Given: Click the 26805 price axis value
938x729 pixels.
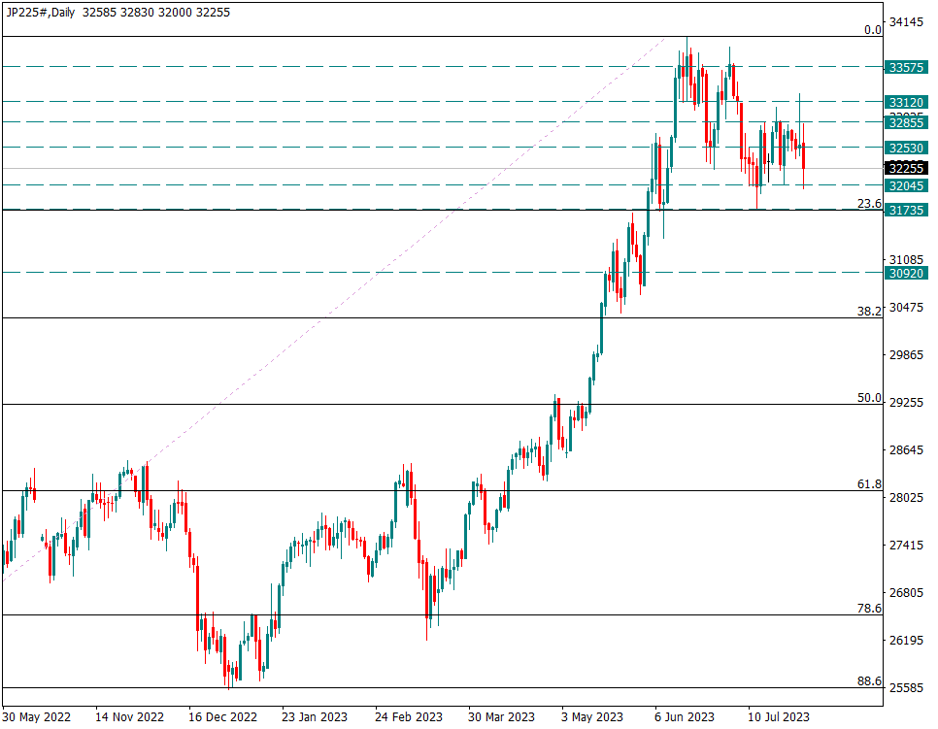Looking at the screenshot, I should coord(906,593).
